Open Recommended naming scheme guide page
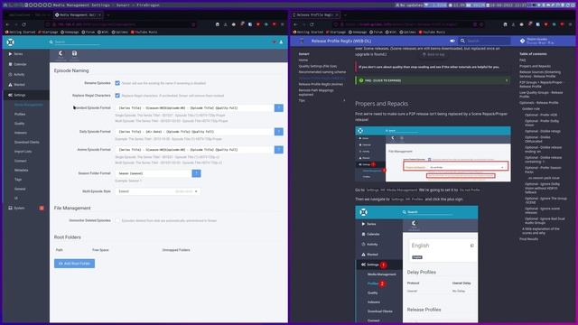The width and height of the screenshot is (578, 325). (322, 72)
